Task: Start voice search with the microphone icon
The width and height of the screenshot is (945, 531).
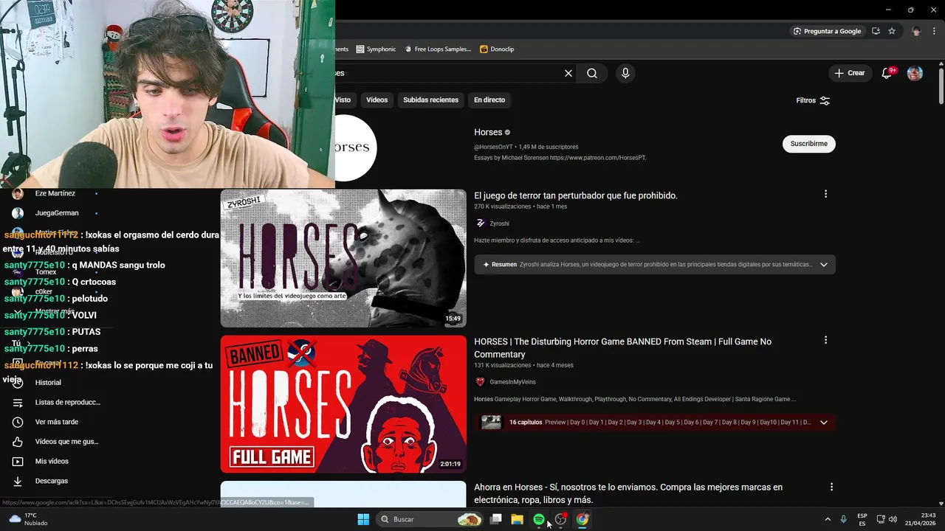Action: pos(625,73)
